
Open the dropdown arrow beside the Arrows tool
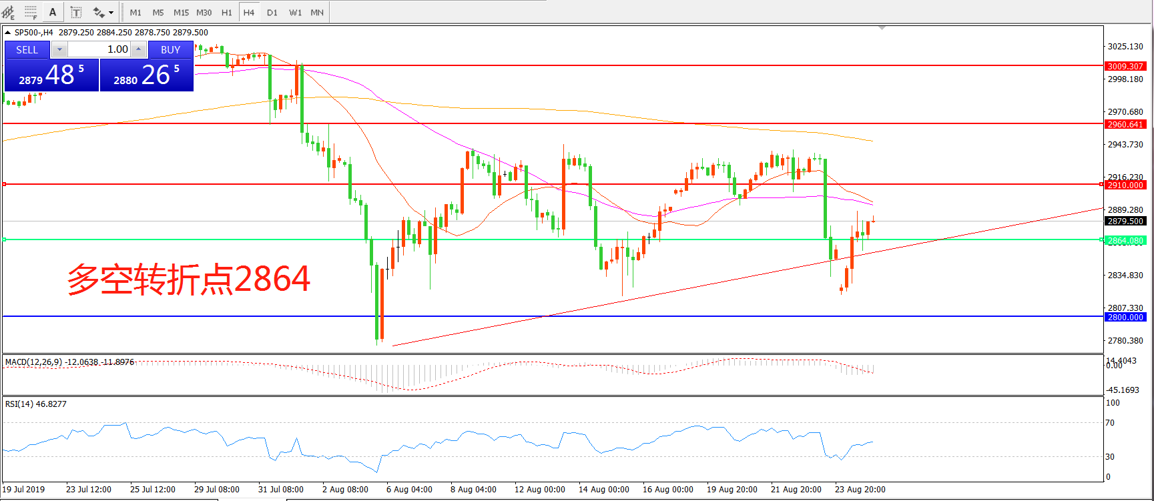click(x=111, y=12)
